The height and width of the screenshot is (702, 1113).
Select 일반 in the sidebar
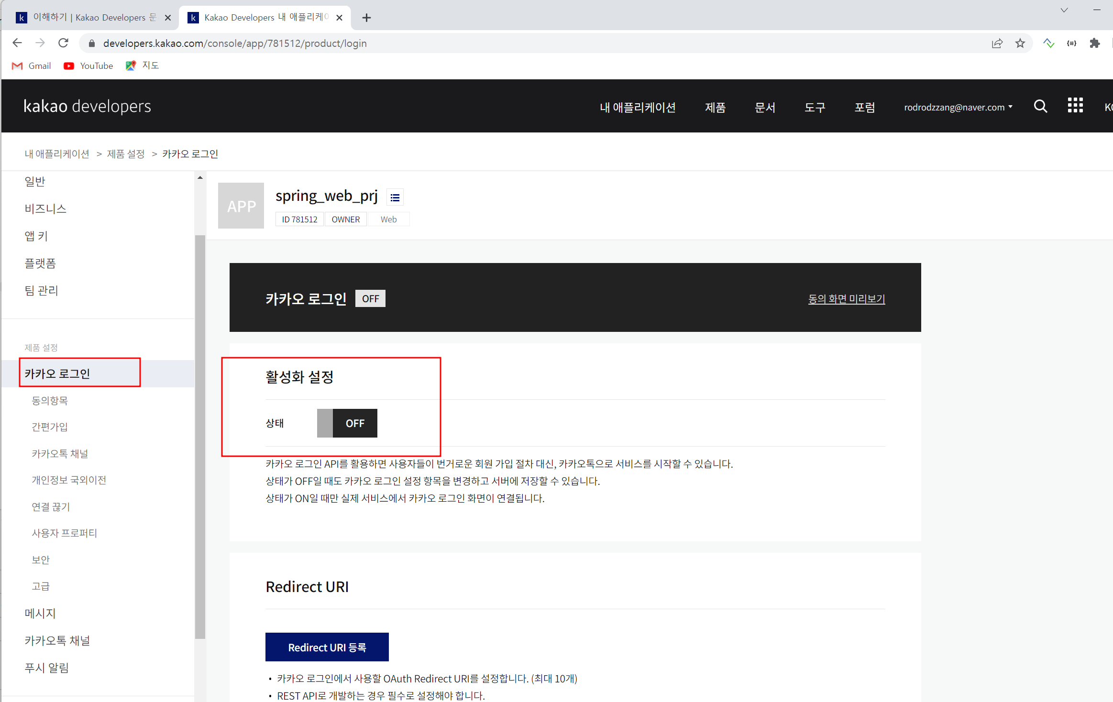point(35,182)
